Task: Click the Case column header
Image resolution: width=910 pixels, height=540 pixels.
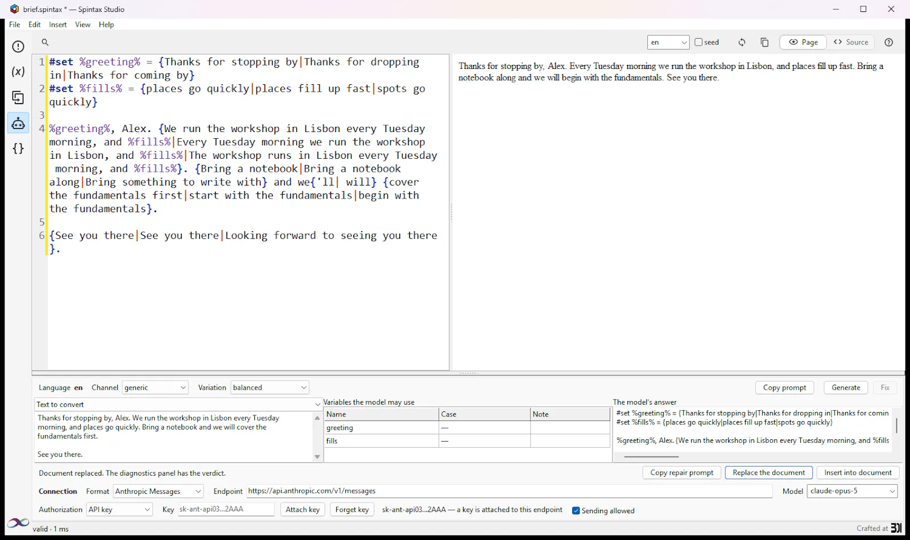Action: tap(484, 414)
